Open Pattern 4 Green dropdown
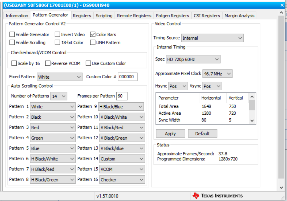The height and width of the screenshot is (201, 287). [53, 138]
